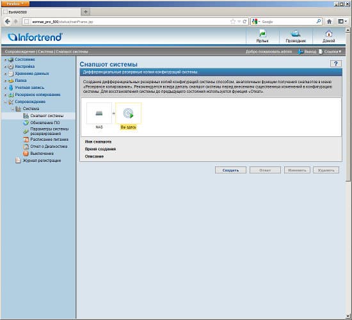Click the help question mark button
Viewport: 352px width, 320px height.
click(335, 64)
